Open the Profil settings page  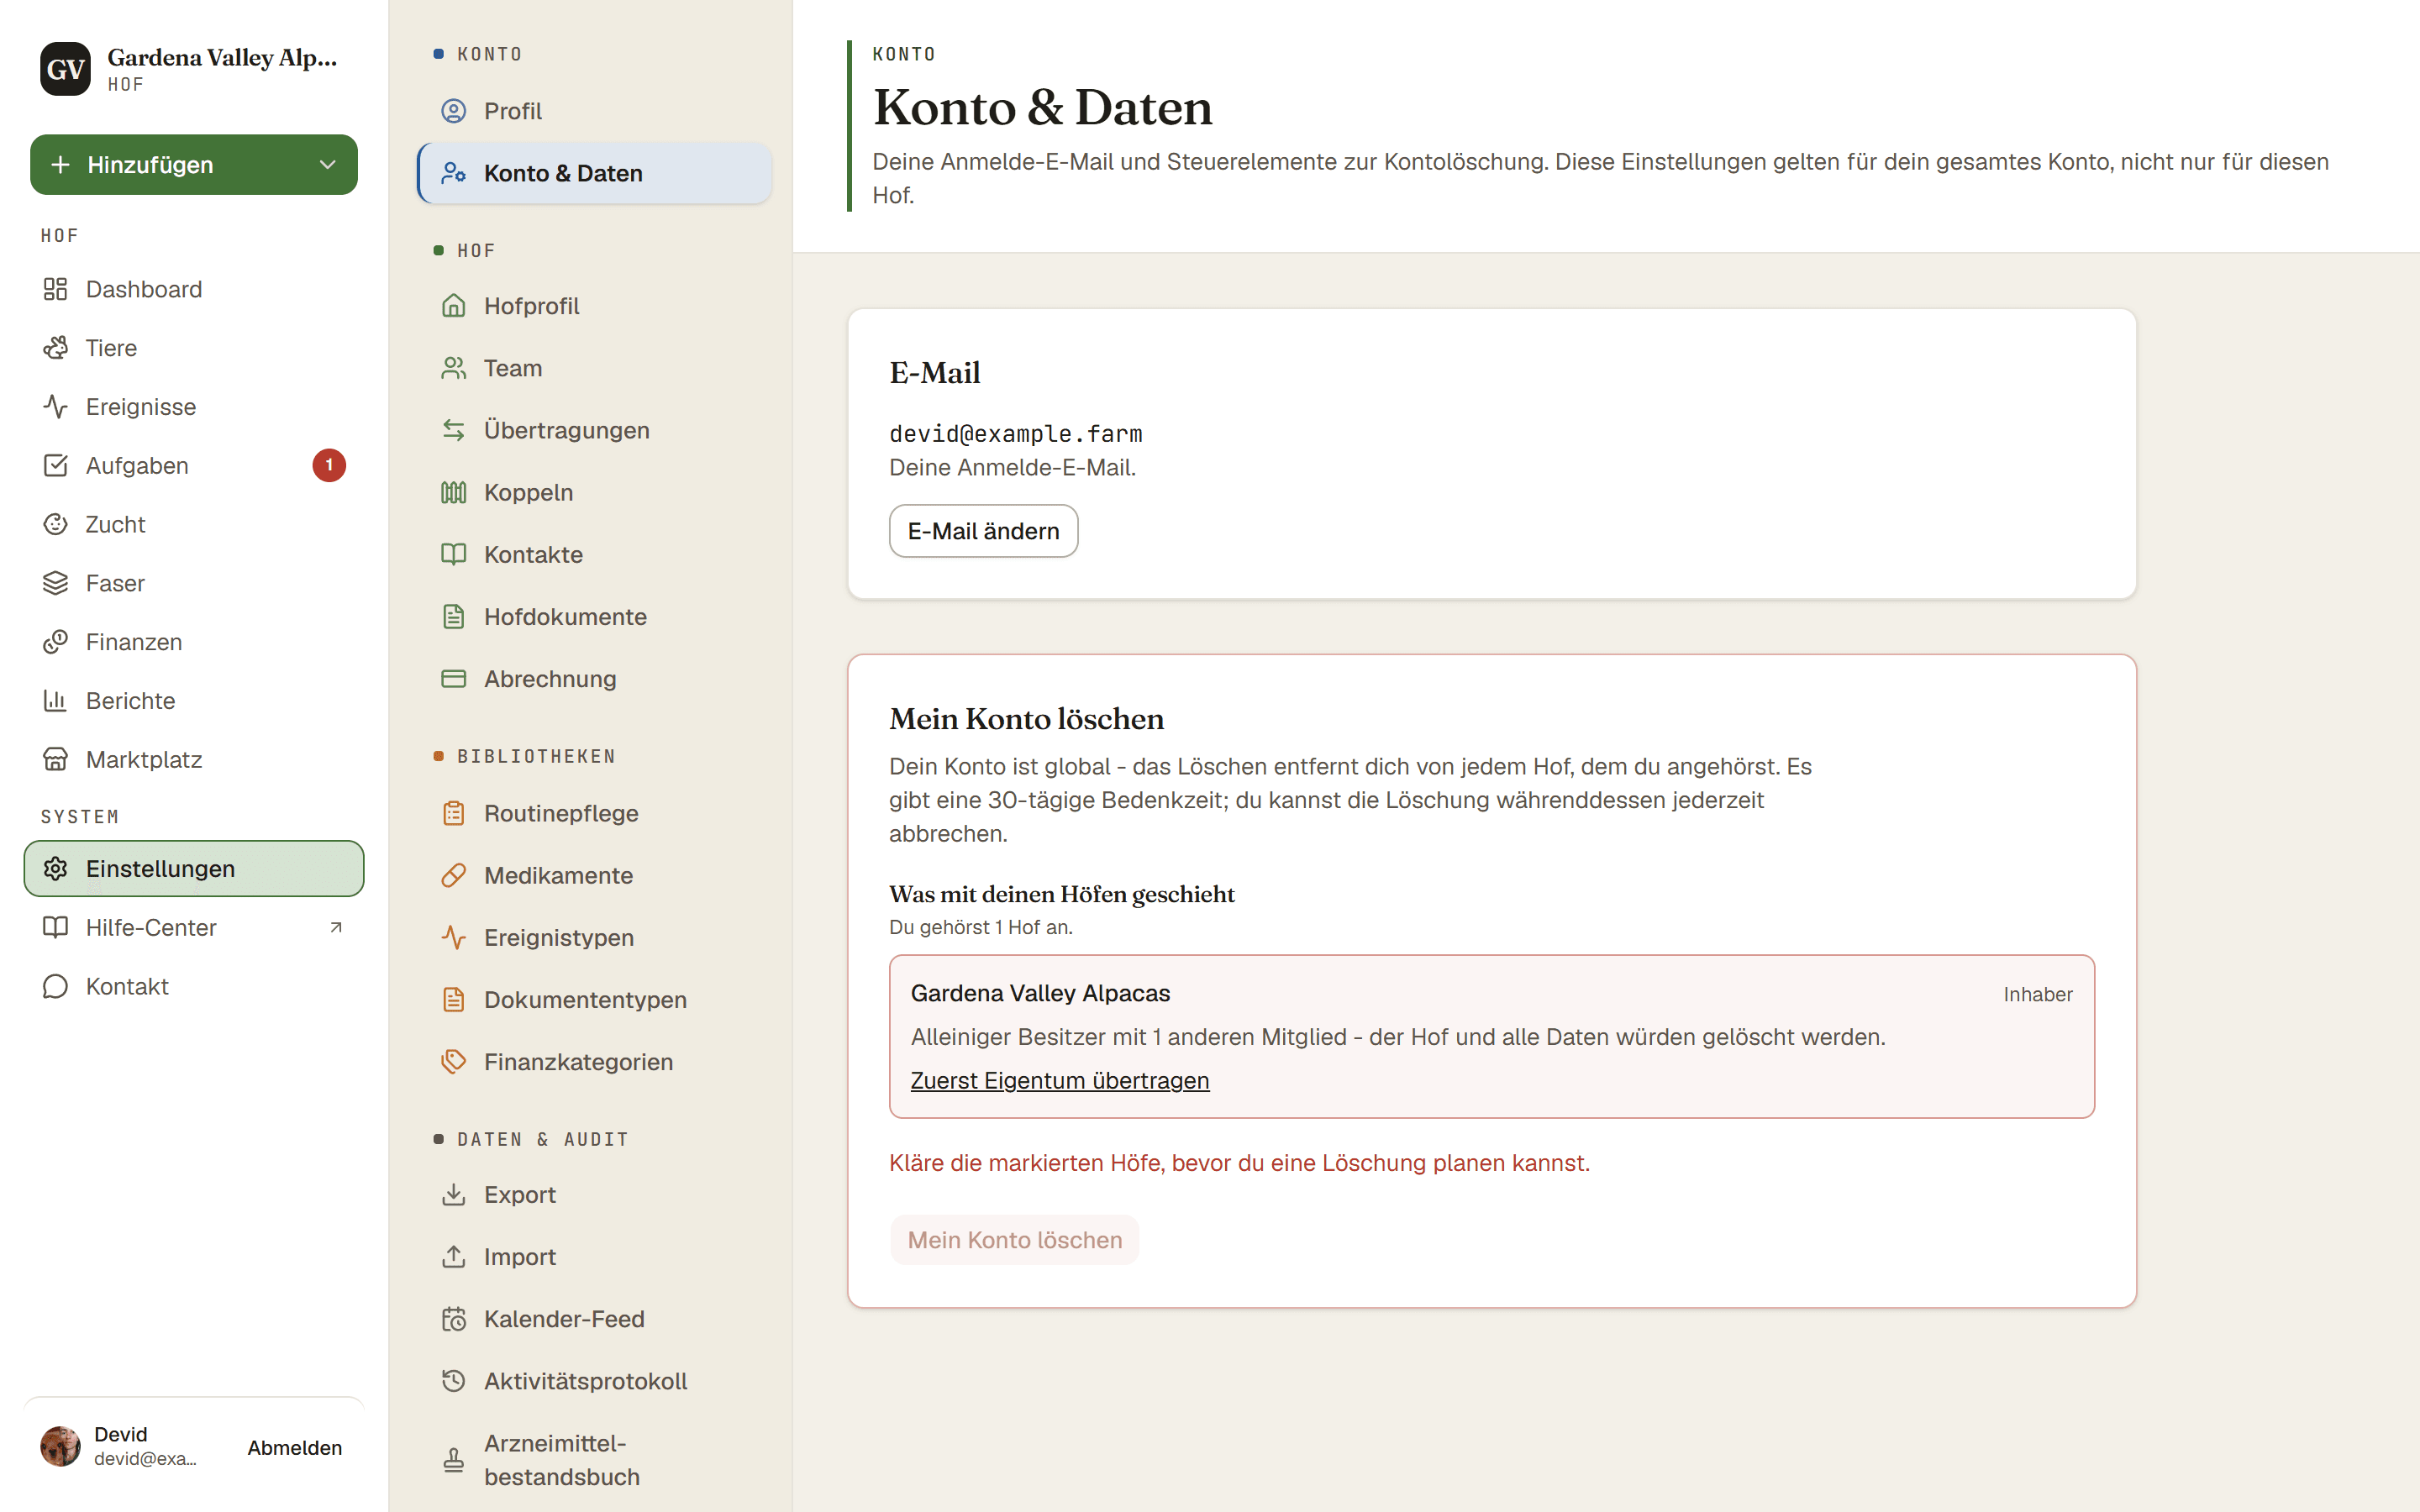(594, 111)
